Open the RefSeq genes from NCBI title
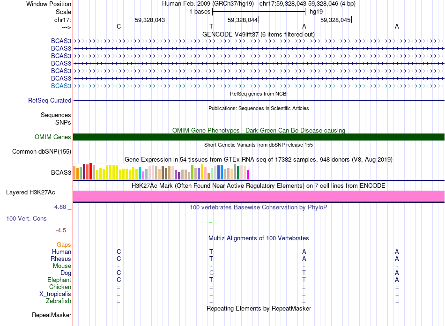The height and width of the screenshot is (326, 445). click(259, 94)
